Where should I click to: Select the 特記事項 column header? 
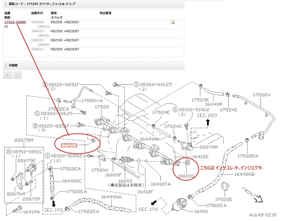(x=105, y=13)
